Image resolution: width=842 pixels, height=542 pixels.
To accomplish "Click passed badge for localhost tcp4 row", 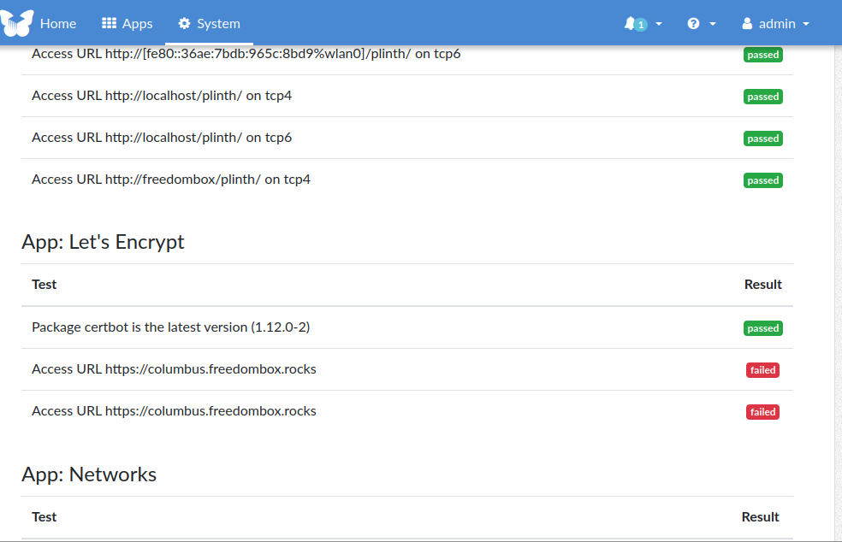I will point(763,97).
